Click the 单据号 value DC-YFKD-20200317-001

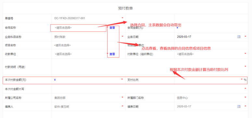click(70, 18)
